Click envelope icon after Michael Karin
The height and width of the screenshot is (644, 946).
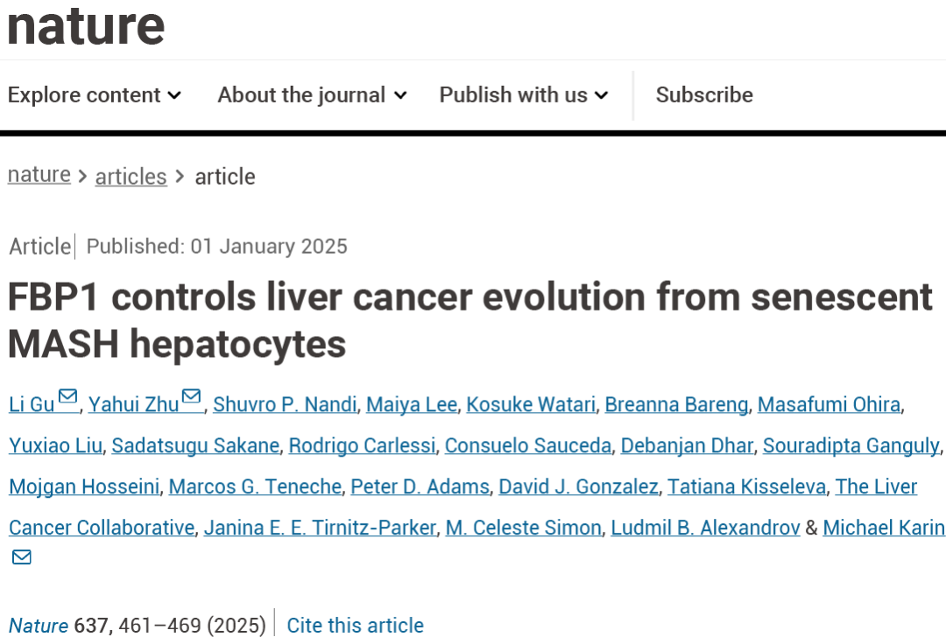click(22, 557)
